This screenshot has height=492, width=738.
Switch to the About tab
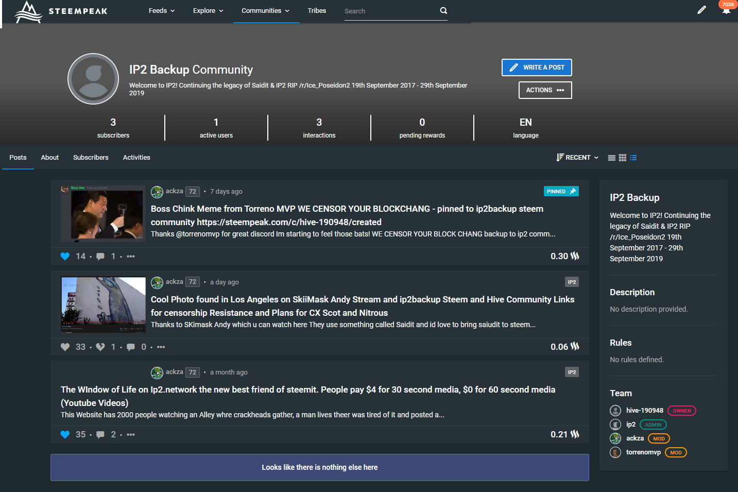pyautogui.click(x=50, y=158)
